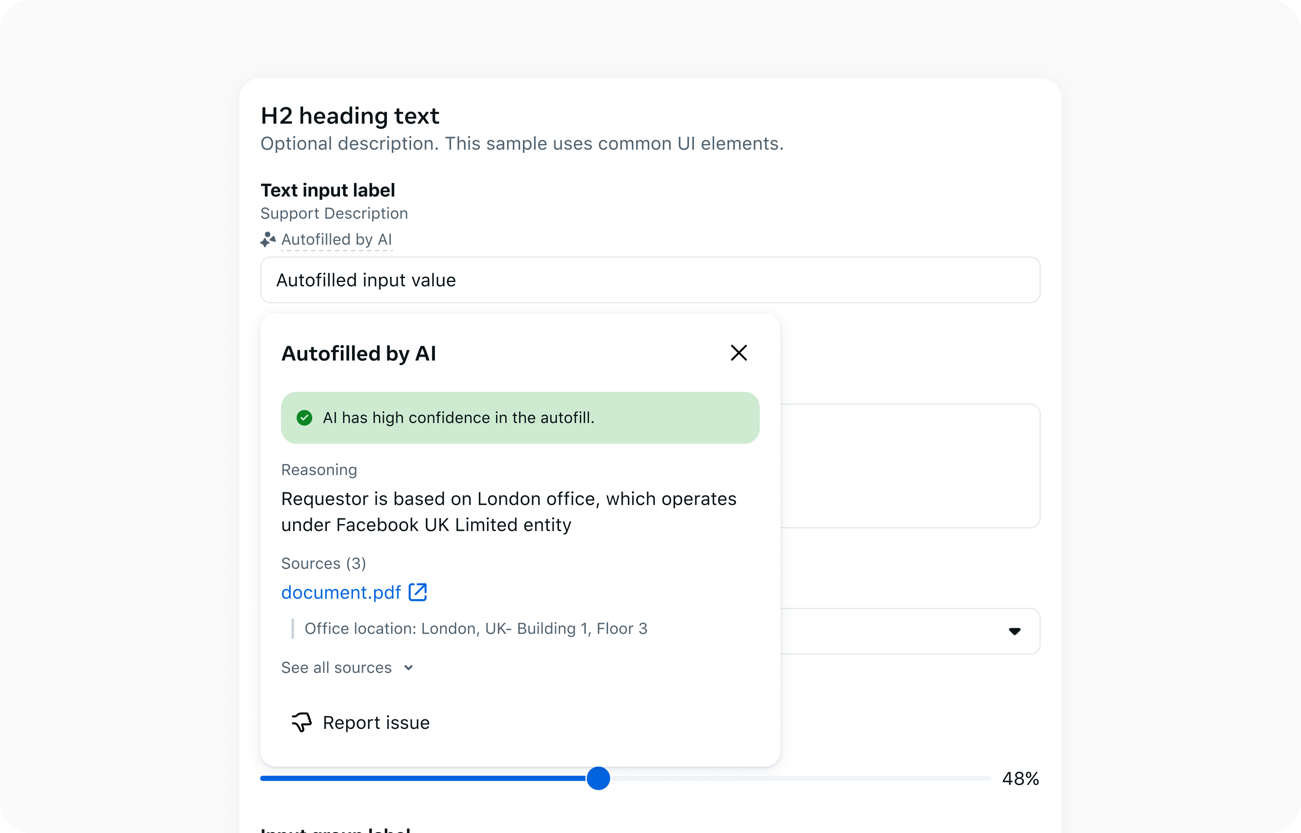
Task: Click the green checkmark in the confidence banner
Action: click(304, 417)
